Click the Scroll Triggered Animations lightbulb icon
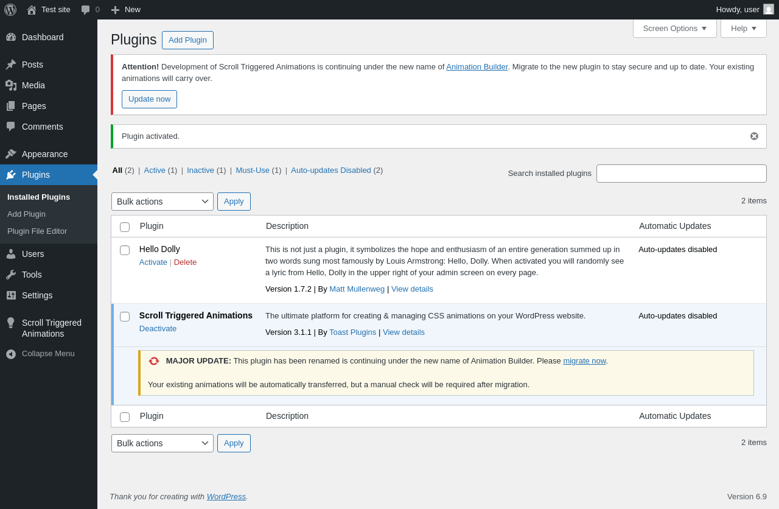The height and width of the screenshot is (509, 779). (x=11, y=323)
